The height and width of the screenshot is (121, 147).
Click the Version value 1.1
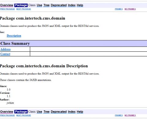(9, 96)
